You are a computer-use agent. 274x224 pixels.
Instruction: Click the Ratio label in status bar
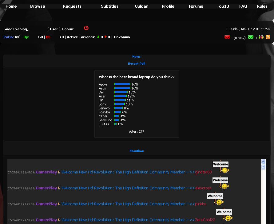(x=9, y=37)
